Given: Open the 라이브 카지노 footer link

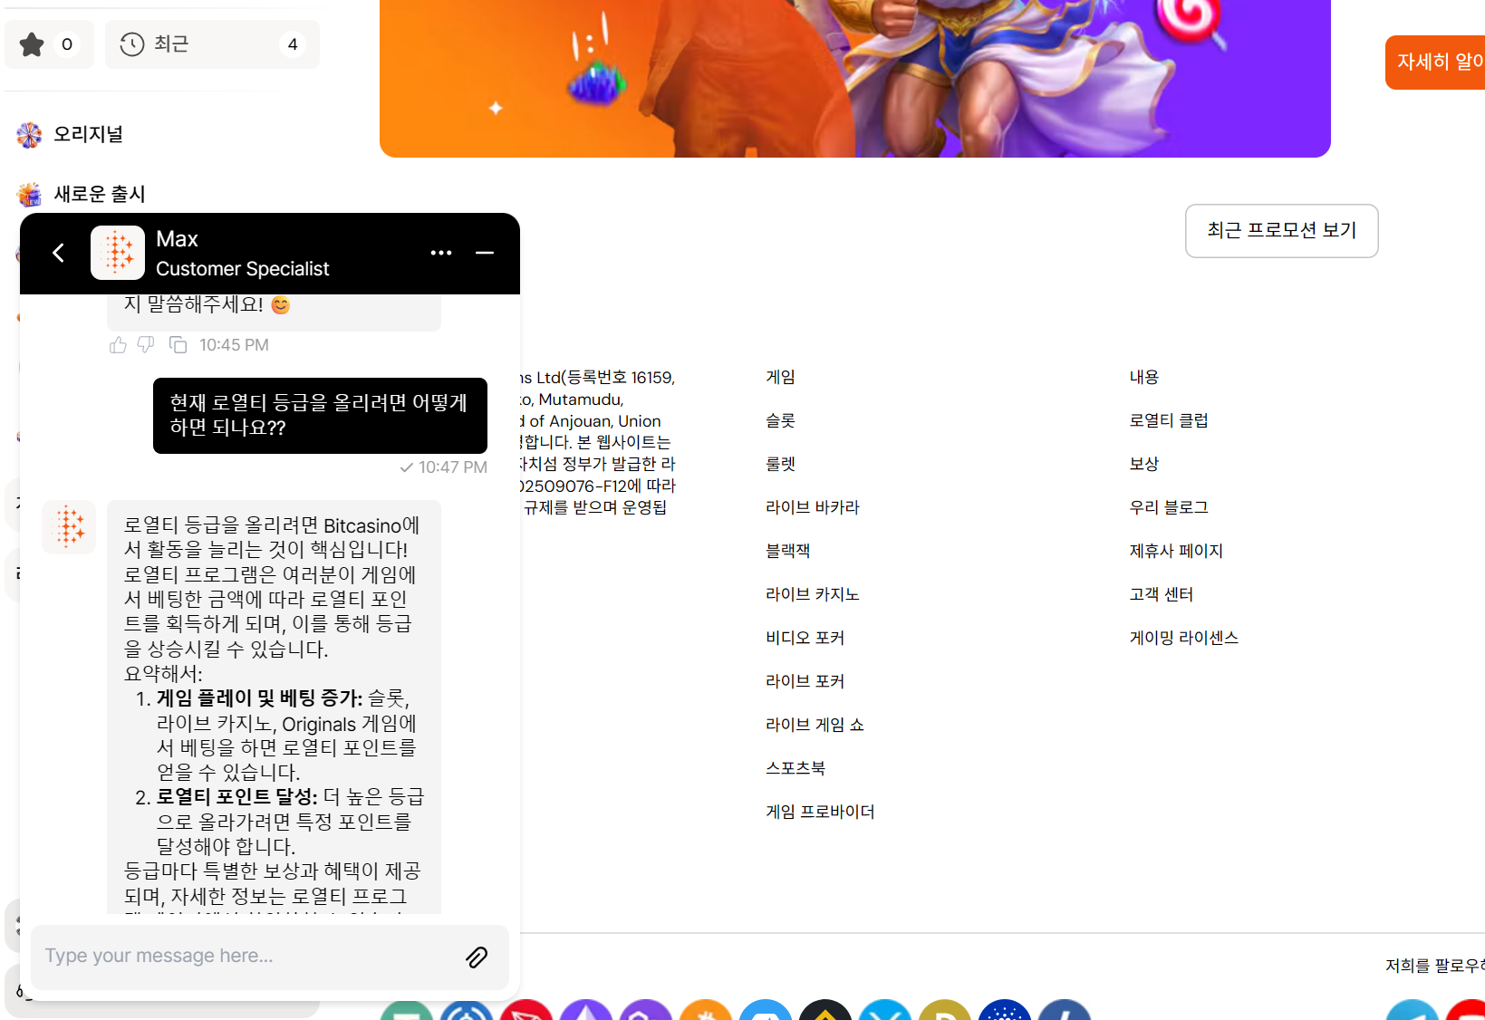Looking at the screenshot, I should coord(812,594).
